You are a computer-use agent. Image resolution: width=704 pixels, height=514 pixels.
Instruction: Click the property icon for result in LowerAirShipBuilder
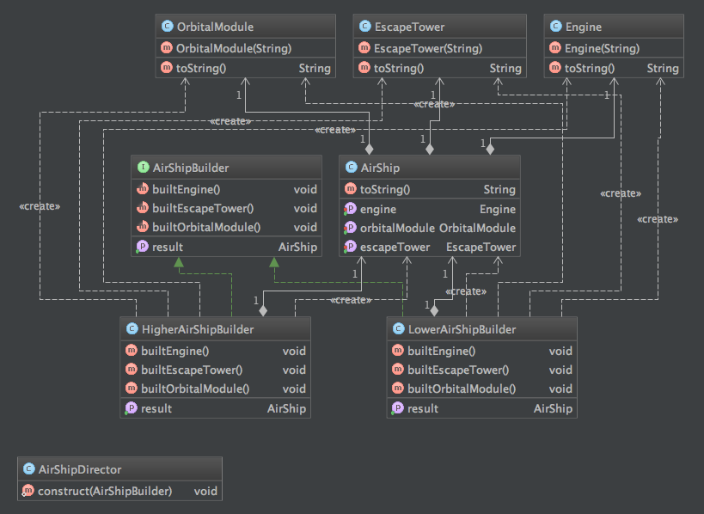click(397, 408)
